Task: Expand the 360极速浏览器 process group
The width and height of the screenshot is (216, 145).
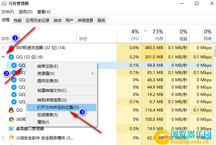Action: click(3, 48)
